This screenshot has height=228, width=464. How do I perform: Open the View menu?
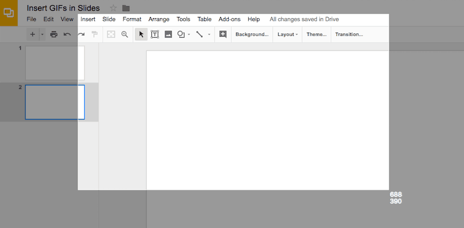(x=67, y=20)
